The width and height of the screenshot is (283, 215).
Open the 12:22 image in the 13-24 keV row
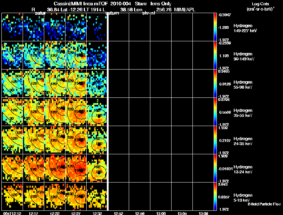click(55, 168)
